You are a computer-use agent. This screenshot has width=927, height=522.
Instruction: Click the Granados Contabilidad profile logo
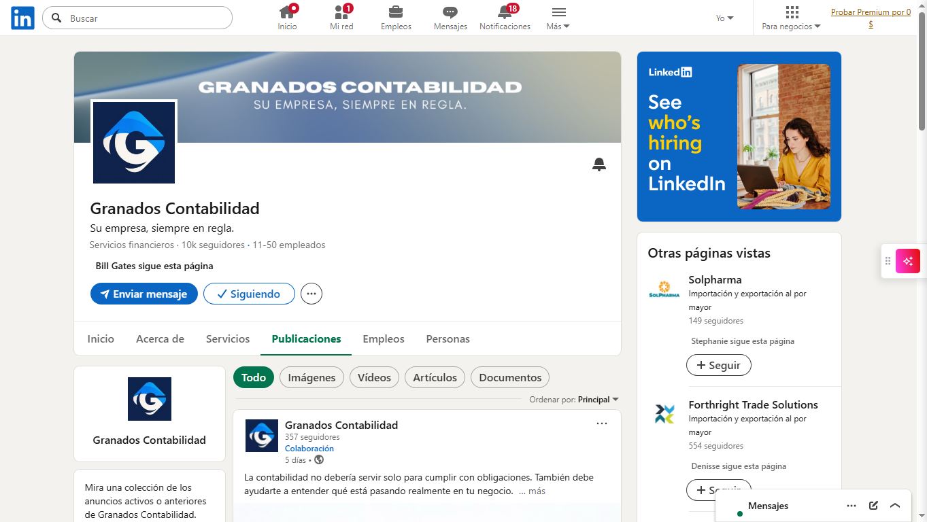tap(134, 143)
